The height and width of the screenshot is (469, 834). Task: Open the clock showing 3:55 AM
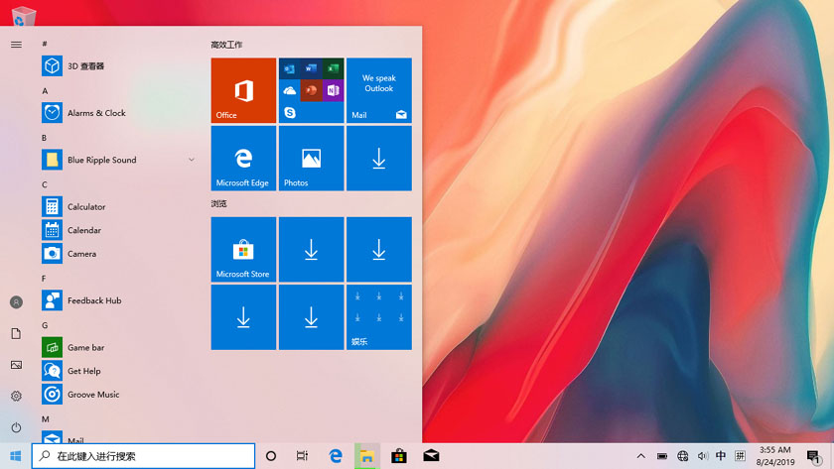(775, 456)
